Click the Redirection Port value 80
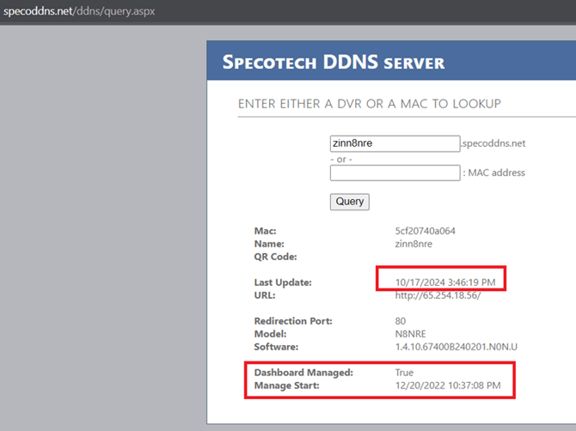 pyautogui.click(x=401, y=321)
